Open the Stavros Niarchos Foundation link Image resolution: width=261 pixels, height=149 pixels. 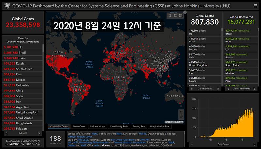(130, 143)
